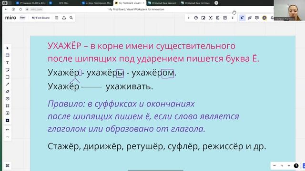Open the focus/screen capture tool icon
Image resolution: width=305 pixels, height=171 pixels.
[211, 18]
